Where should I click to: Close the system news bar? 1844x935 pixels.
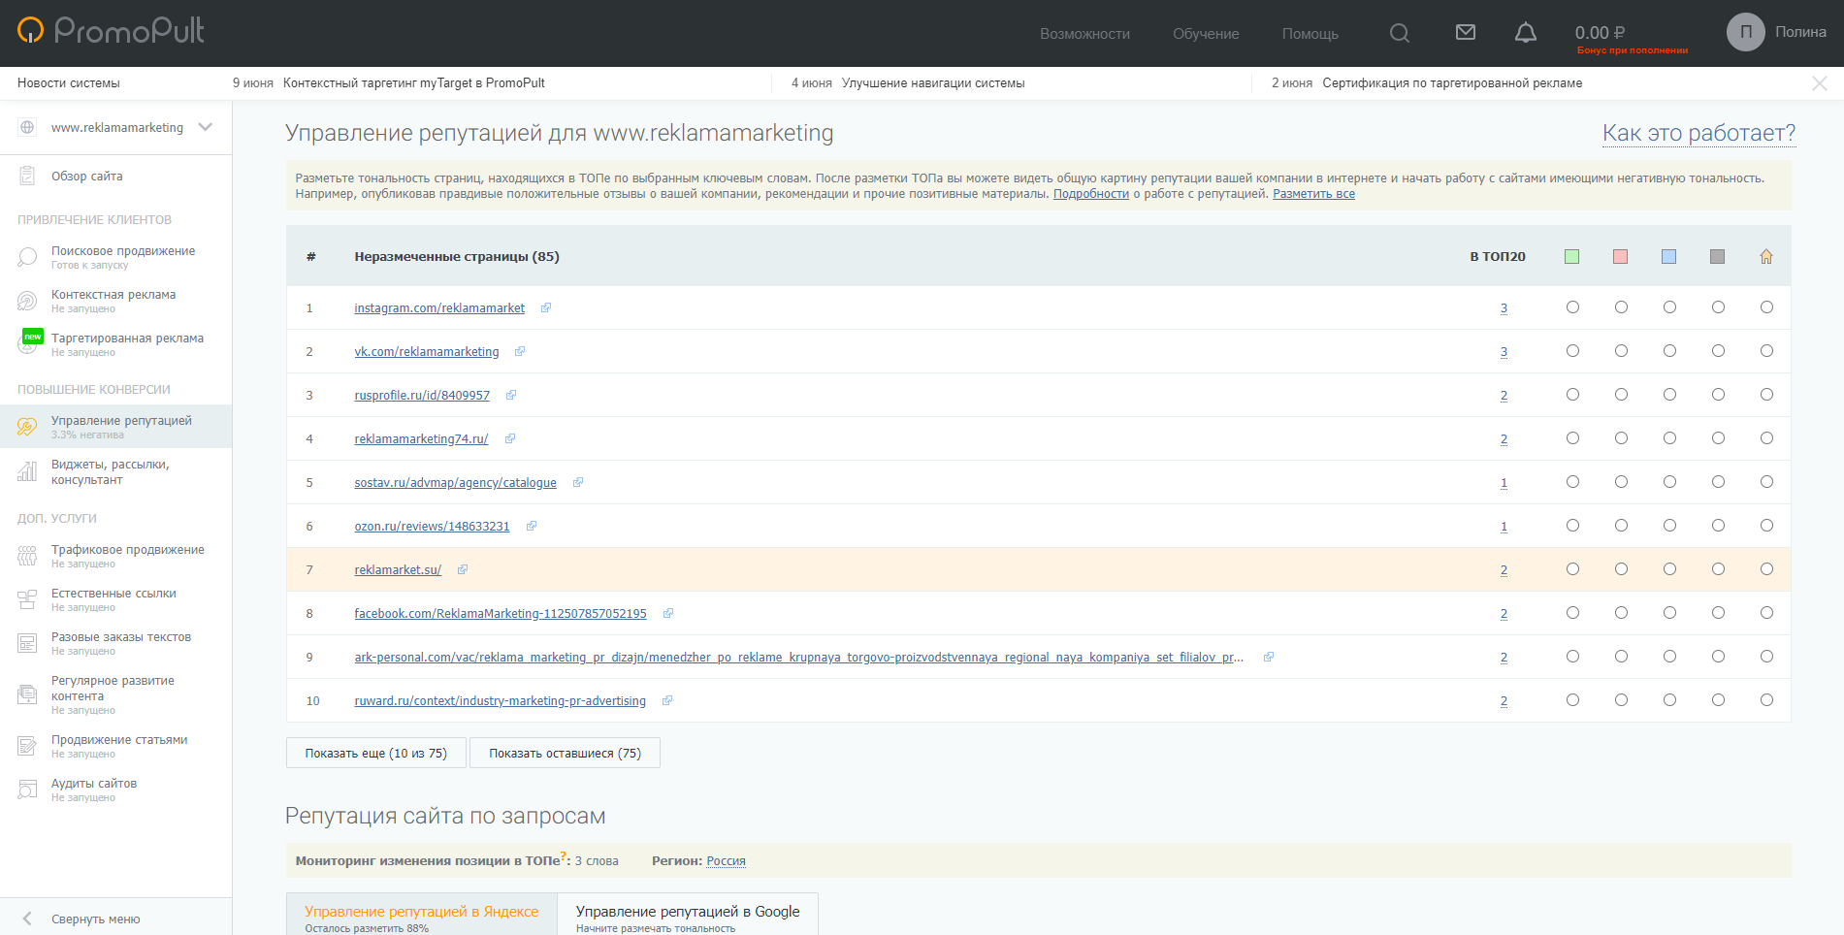tap(1820, 83)
